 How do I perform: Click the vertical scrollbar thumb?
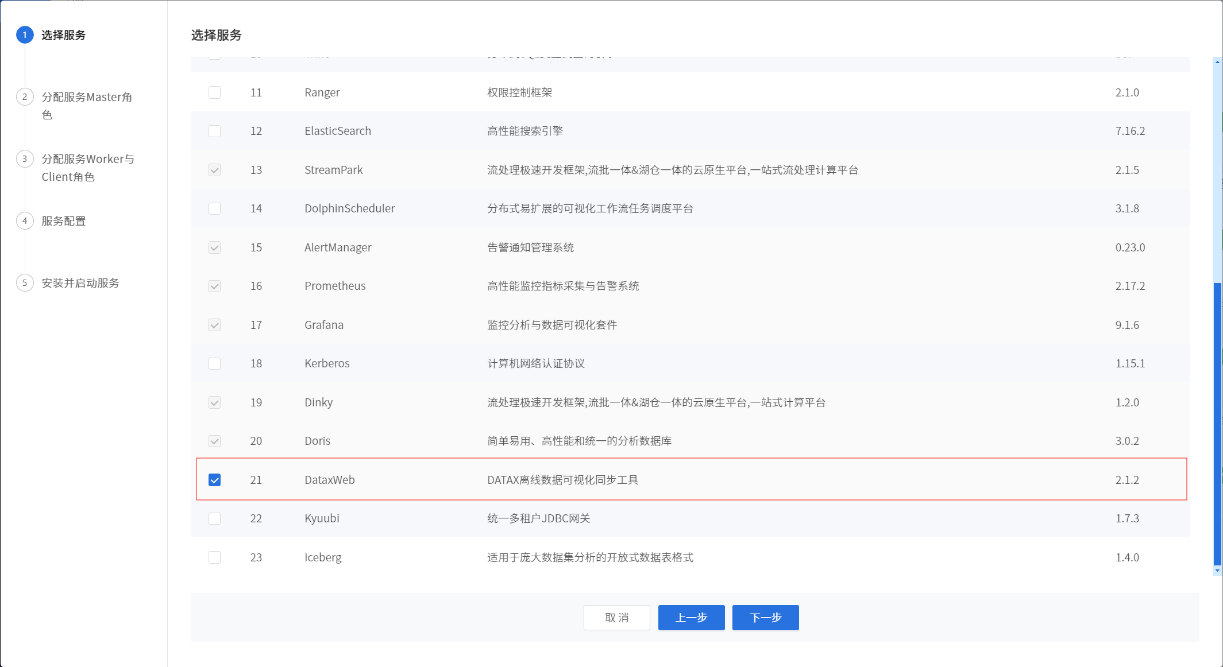point(1217,425)
